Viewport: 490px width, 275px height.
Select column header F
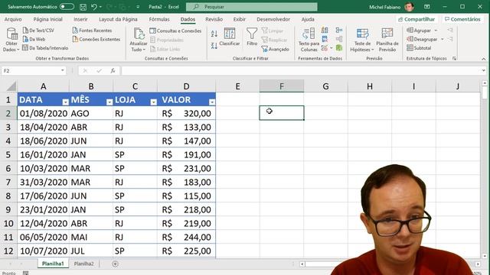point(282,86)
